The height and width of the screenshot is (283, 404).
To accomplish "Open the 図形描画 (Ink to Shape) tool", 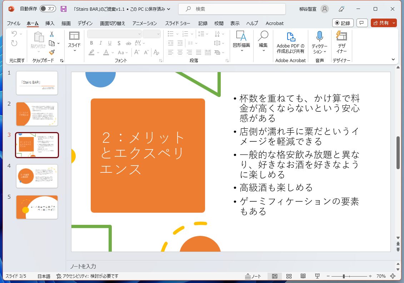I will pyautogui.click(x=241, y=43).
